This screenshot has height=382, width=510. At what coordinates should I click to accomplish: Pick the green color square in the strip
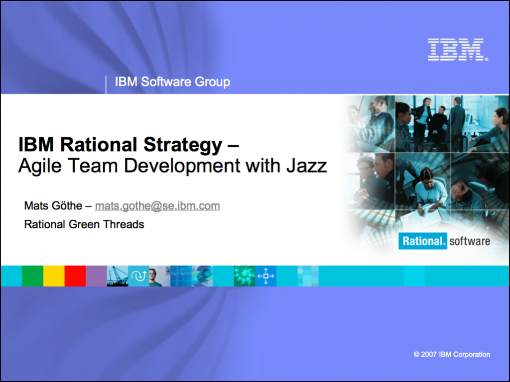[x=32, y=276]
